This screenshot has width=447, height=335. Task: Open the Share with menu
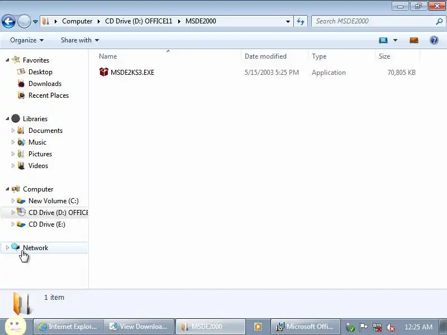click(x=80, y=40)
